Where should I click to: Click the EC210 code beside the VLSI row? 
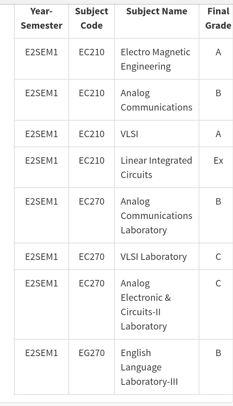tap(92, 134)
